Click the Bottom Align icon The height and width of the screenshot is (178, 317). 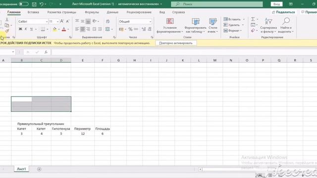(88, 21)
